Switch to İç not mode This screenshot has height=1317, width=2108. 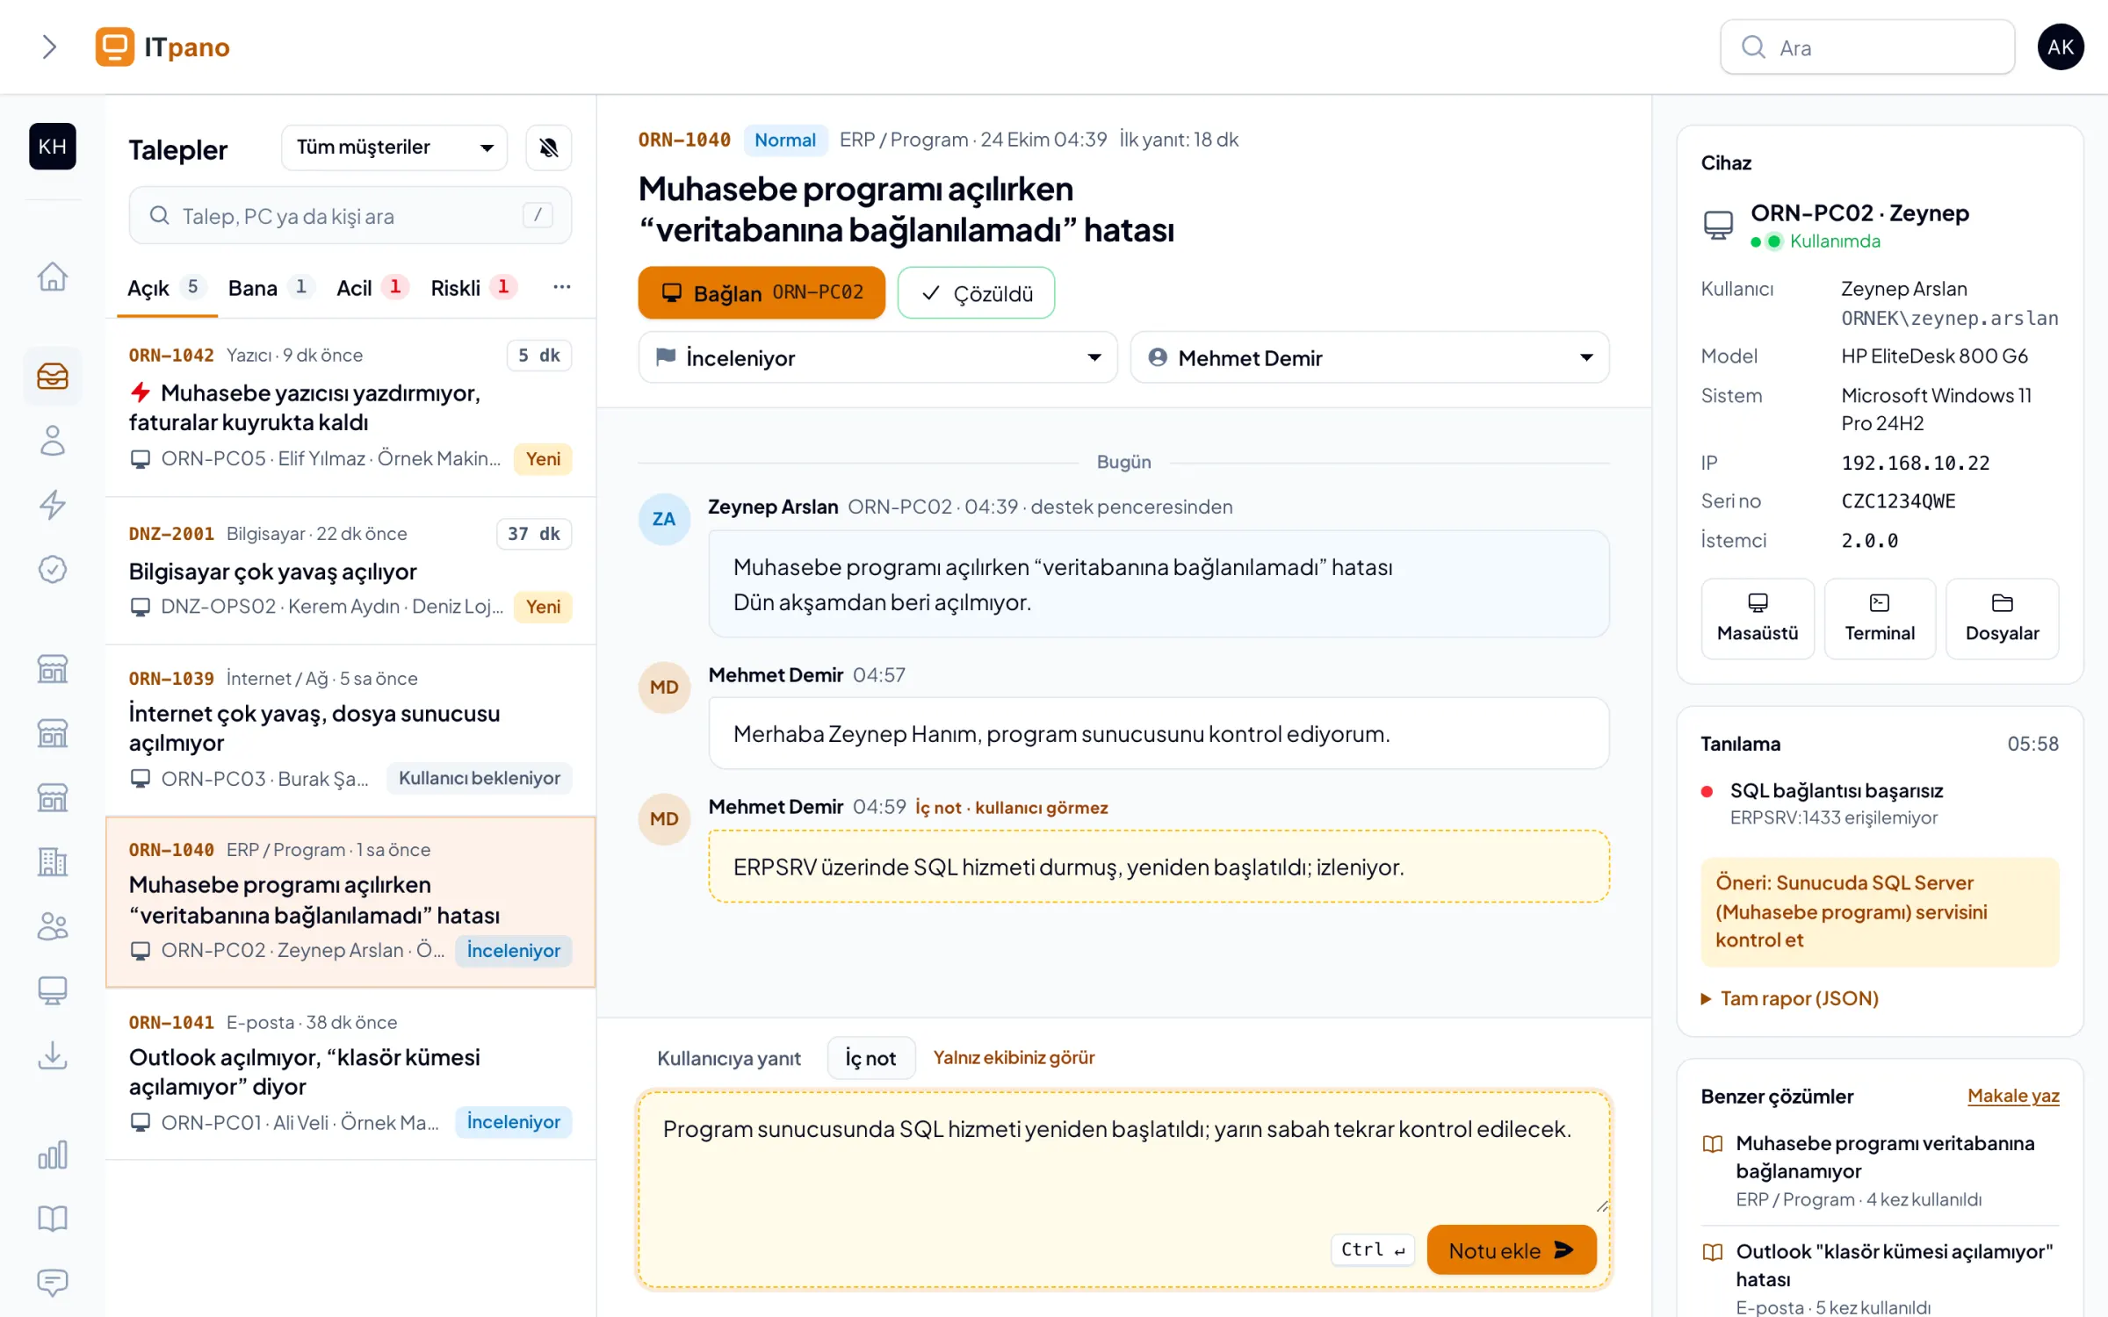coord(870,1058)
